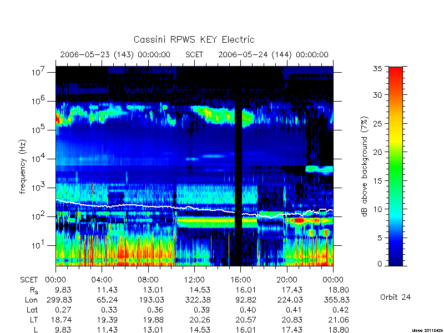Click the Lon value '193.03'
Screen dimensions: 444x333
(x=152, y=300)
